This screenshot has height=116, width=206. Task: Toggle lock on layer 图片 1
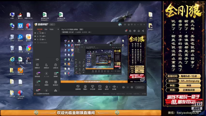pyautogui.click(x=38, y=39)
